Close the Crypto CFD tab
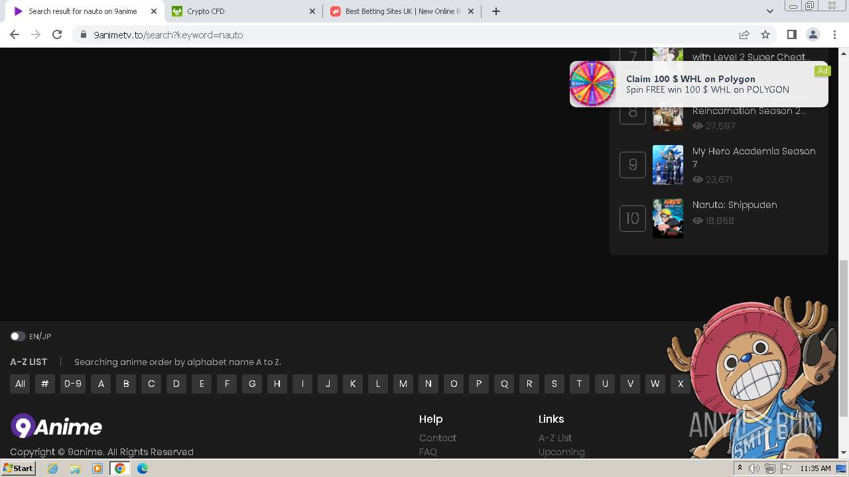Screen dimensions: 849x477 tap(312, 11)
